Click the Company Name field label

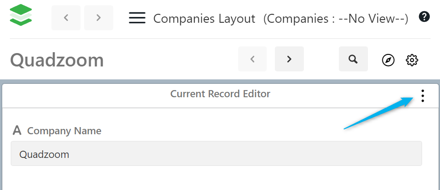pos(64,131)
